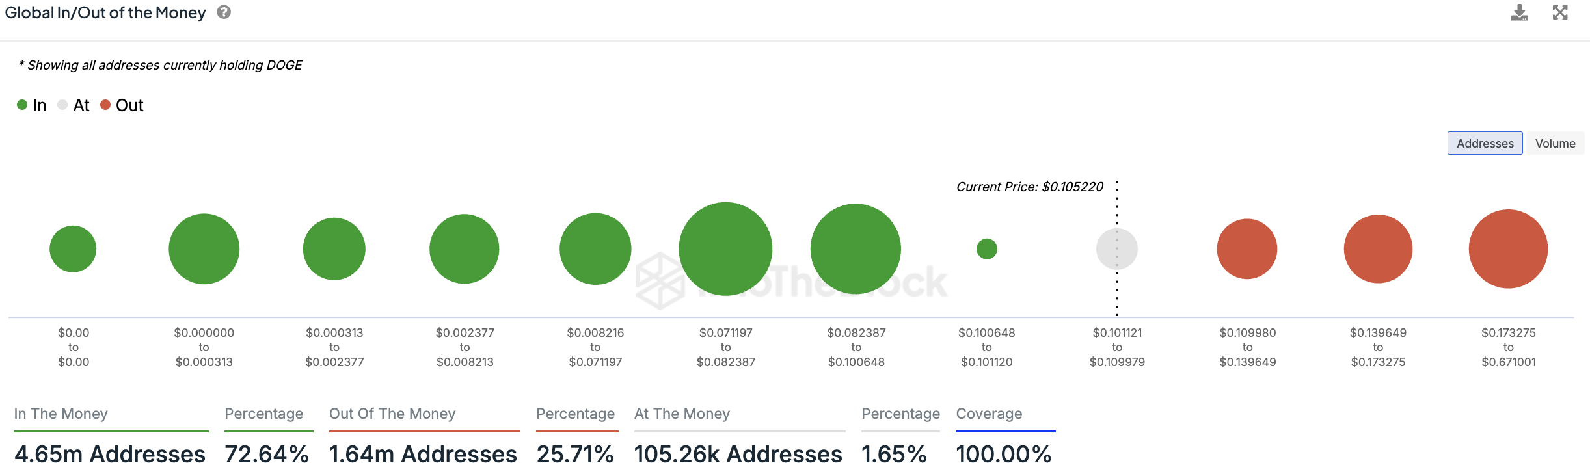Click the Out Of The Money heading

(392, 414)
